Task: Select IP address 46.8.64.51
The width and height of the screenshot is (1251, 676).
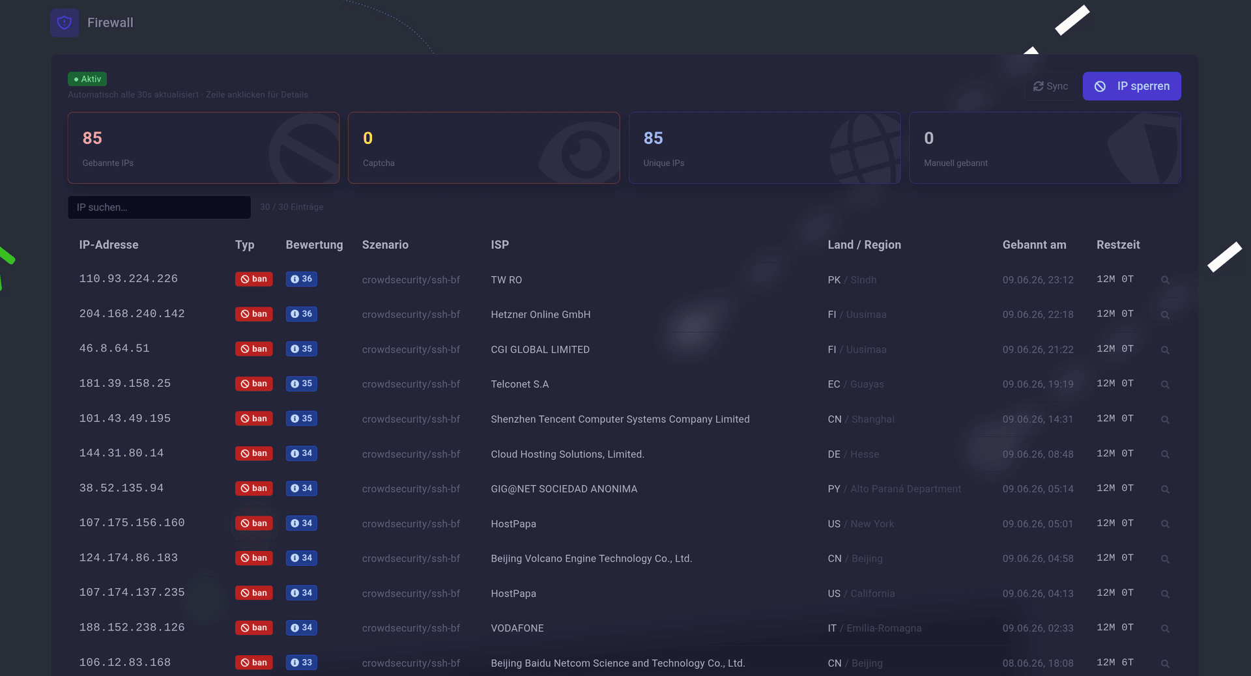Action: pyautogui.click(x=114, y=348)
